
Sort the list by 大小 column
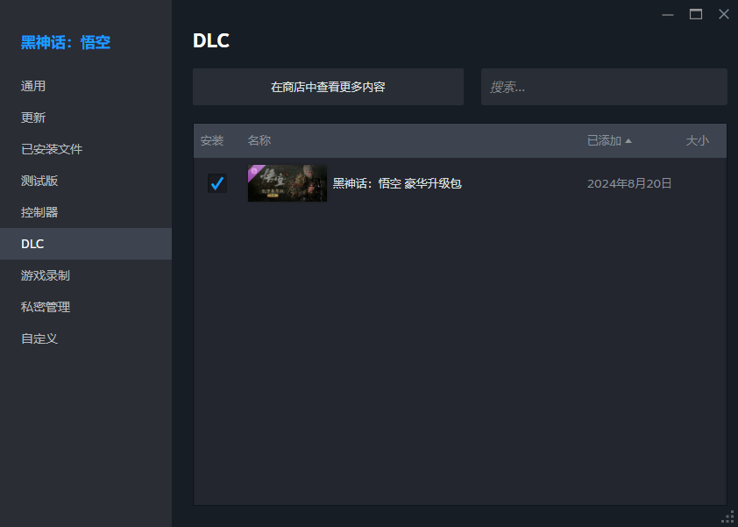tap(697, 140)
